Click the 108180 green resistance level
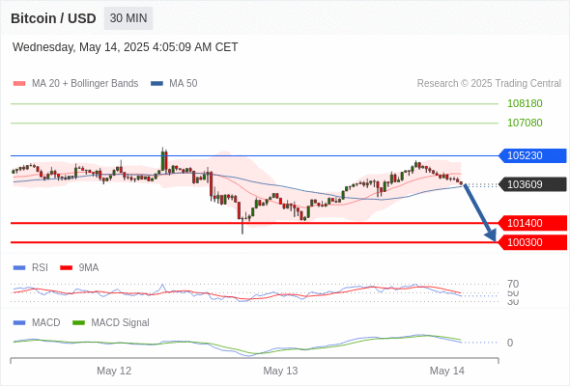Image resolution: width=570 pixels, height=386 pixels. coord(525,103)
